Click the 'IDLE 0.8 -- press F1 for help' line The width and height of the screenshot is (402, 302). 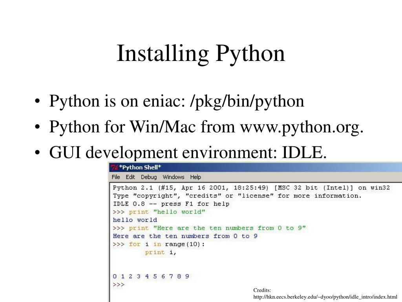[171, 204]
